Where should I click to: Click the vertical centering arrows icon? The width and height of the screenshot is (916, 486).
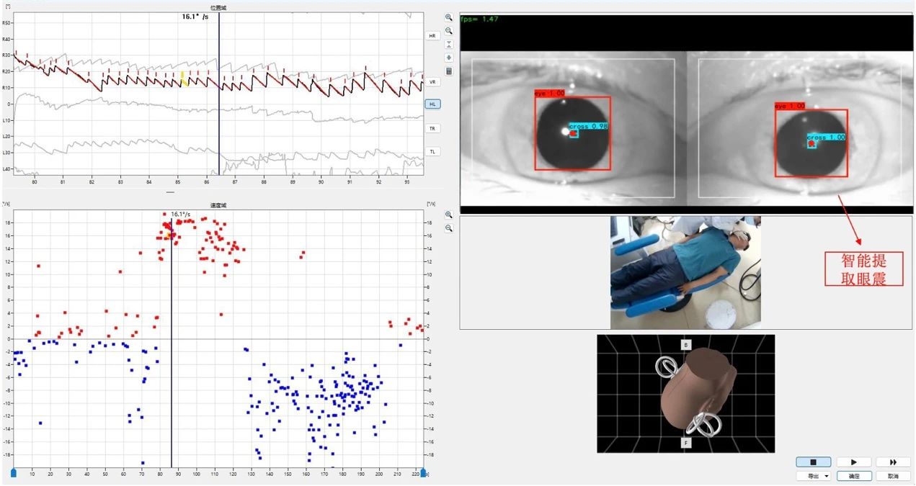[x=449, y=58]
